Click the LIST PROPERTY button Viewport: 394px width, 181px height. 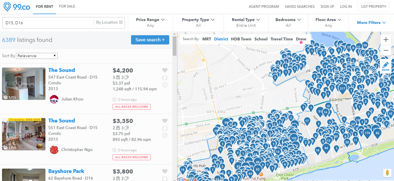[373, 7]
